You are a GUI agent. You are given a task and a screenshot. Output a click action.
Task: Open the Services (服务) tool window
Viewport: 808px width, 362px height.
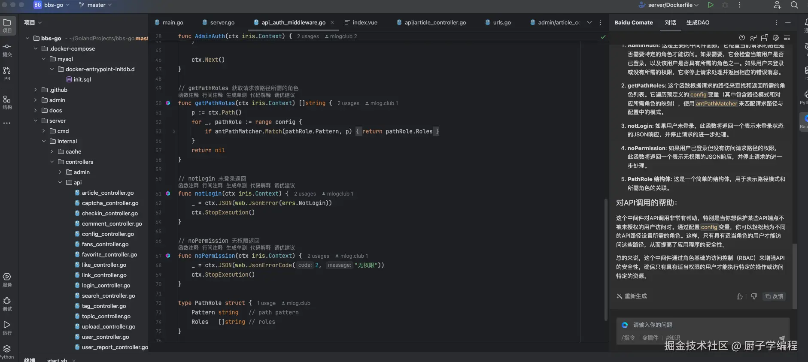pyautogui.click(x=7, y=280)
